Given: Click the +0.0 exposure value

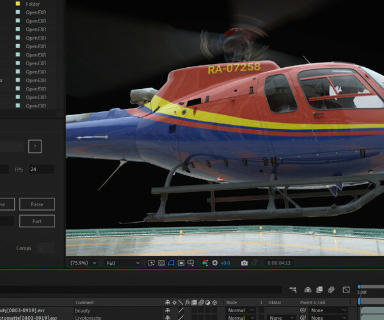Looking at the screenshot, I should (x=225, y=263).
